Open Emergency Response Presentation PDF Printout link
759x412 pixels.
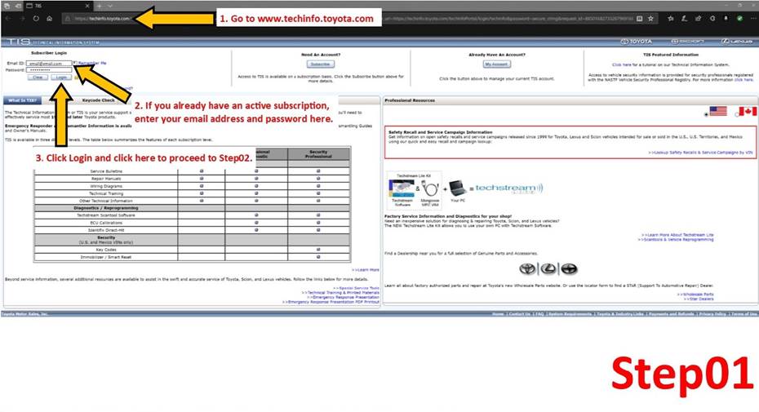[331, 302]
